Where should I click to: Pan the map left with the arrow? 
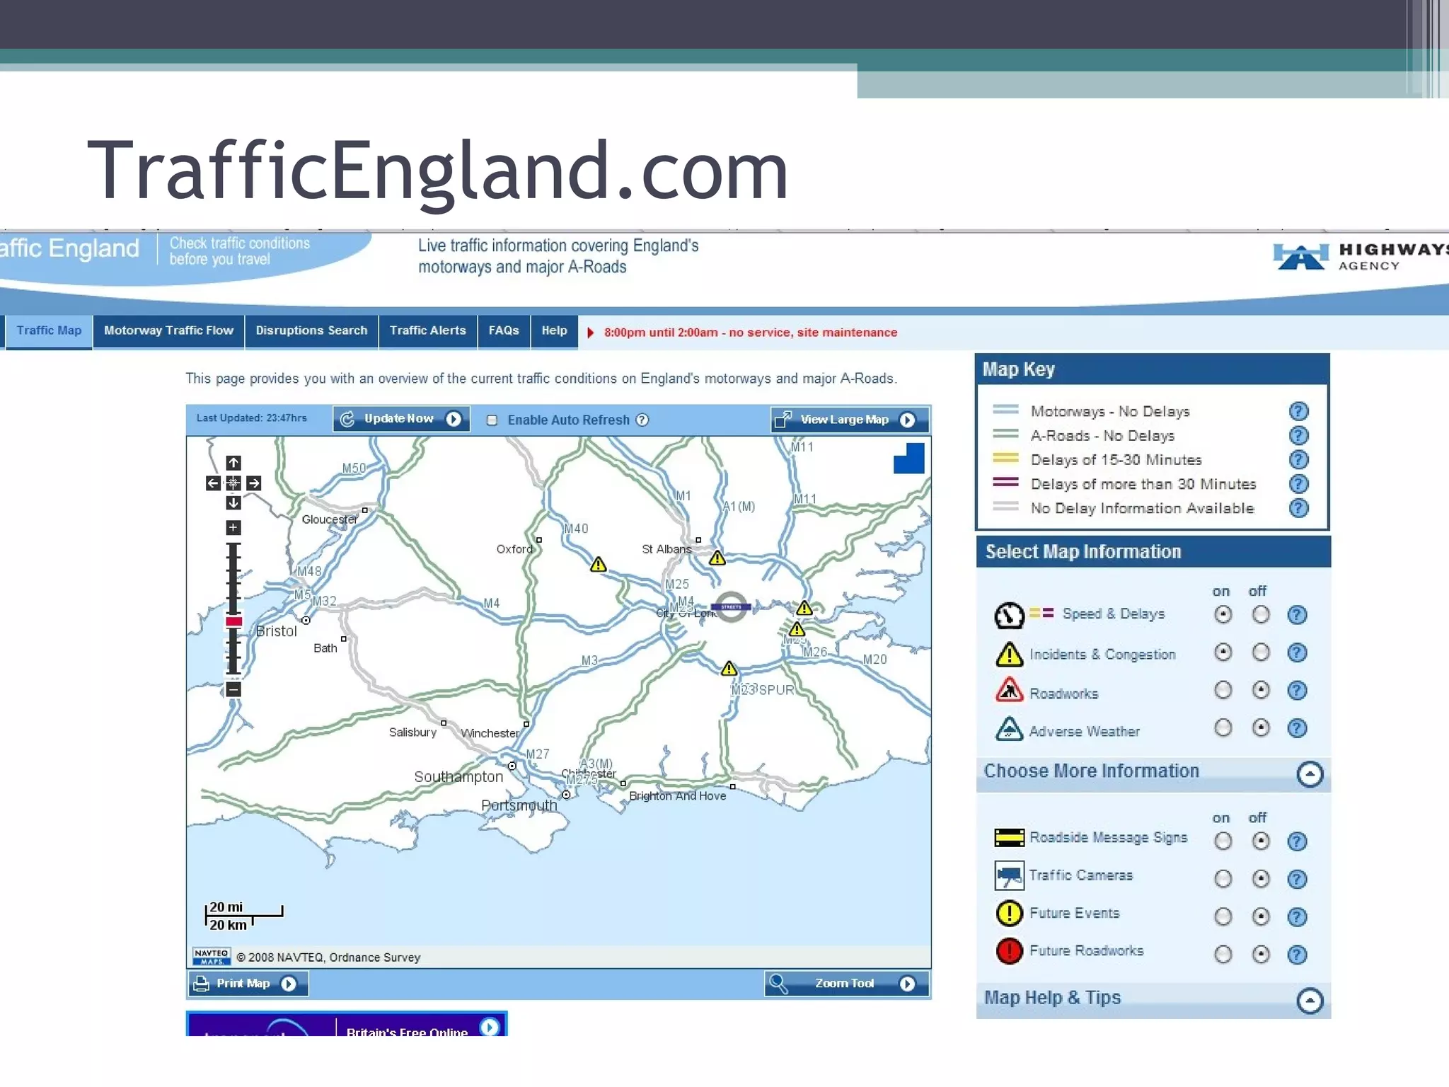pos(213,483)
